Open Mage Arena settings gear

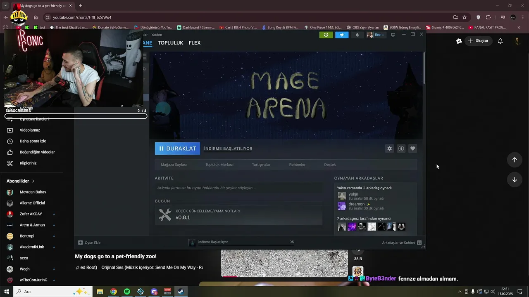pyautogui.click(x=389, y=148)
